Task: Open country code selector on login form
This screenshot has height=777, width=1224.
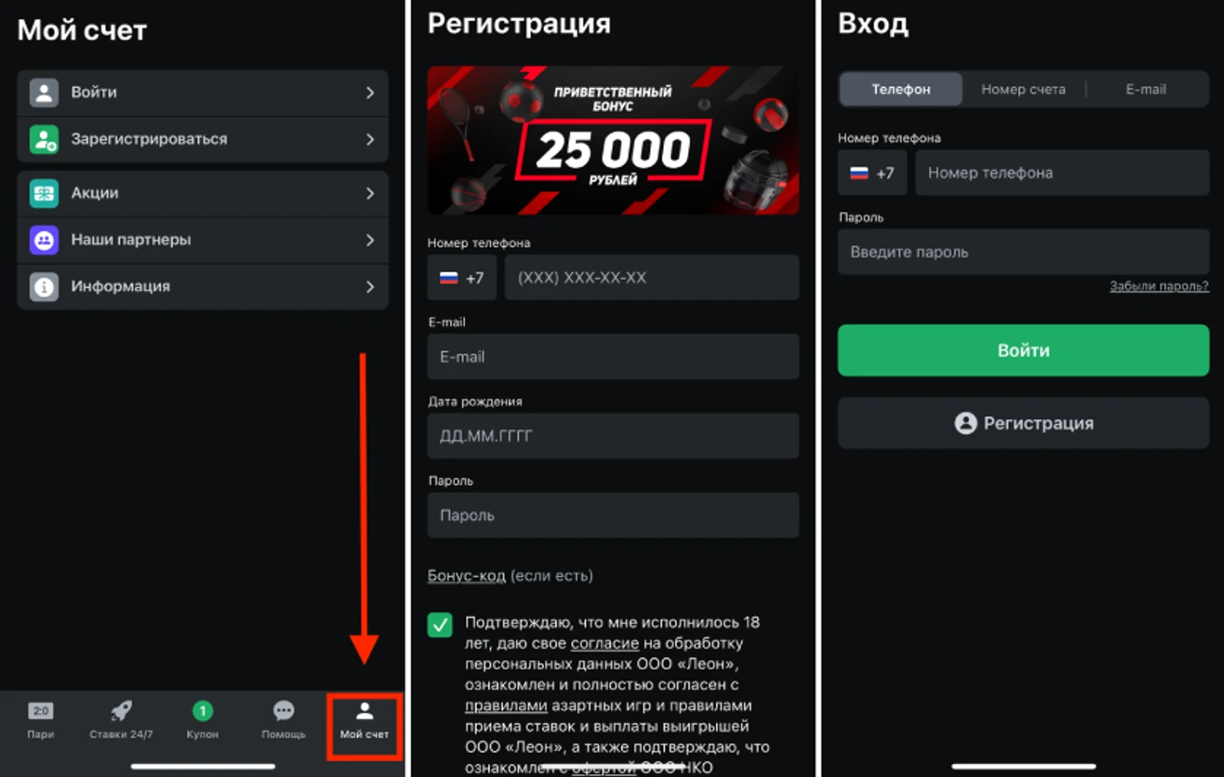Action: click(872, 173)
